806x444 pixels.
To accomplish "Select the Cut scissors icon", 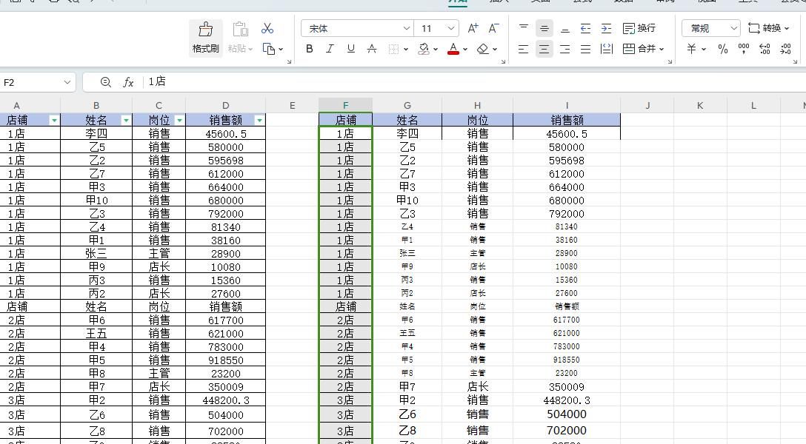I will tap(267, 28).
